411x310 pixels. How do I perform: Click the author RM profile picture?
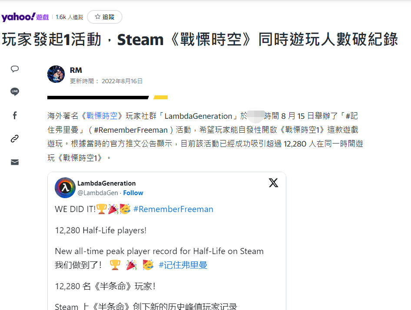coord(56,74)
